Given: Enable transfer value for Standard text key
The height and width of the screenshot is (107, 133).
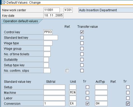Looking at the screenshot, I should click(x=82, y=38).
